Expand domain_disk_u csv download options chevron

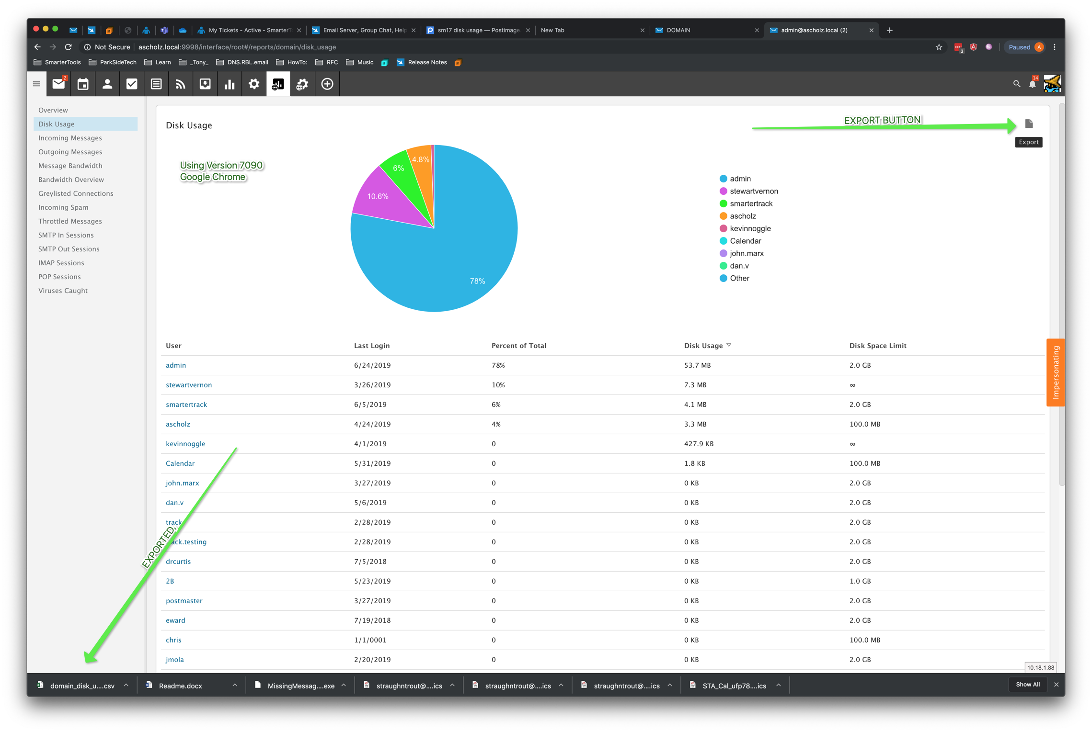[x=126, y=685]
